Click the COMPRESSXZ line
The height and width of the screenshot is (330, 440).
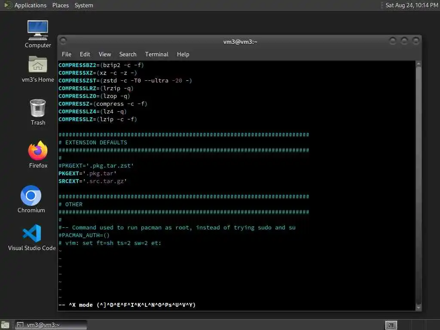[98, 73]
